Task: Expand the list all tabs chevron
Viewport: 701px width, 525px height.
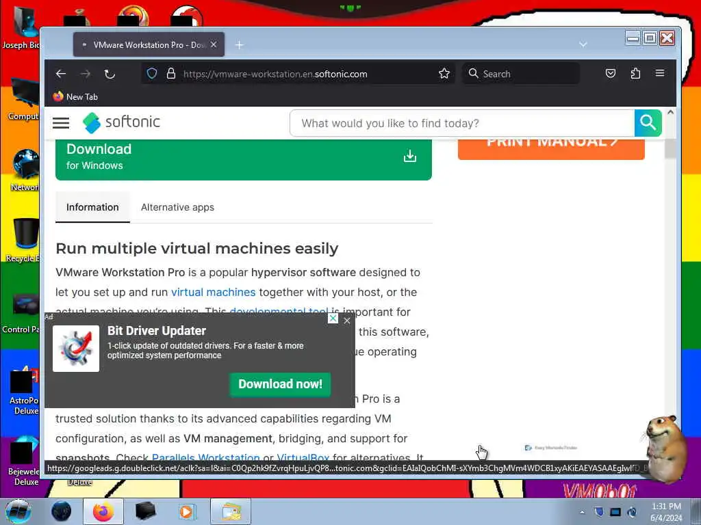Action: [583, 44]
